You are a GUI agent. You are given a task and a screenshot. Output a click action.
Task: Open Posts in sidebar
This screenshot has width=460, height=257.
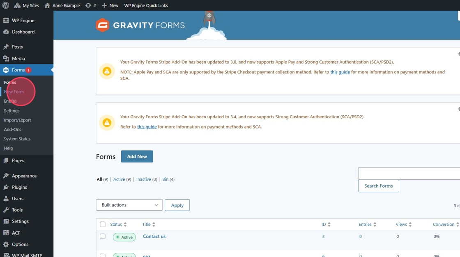27,47
